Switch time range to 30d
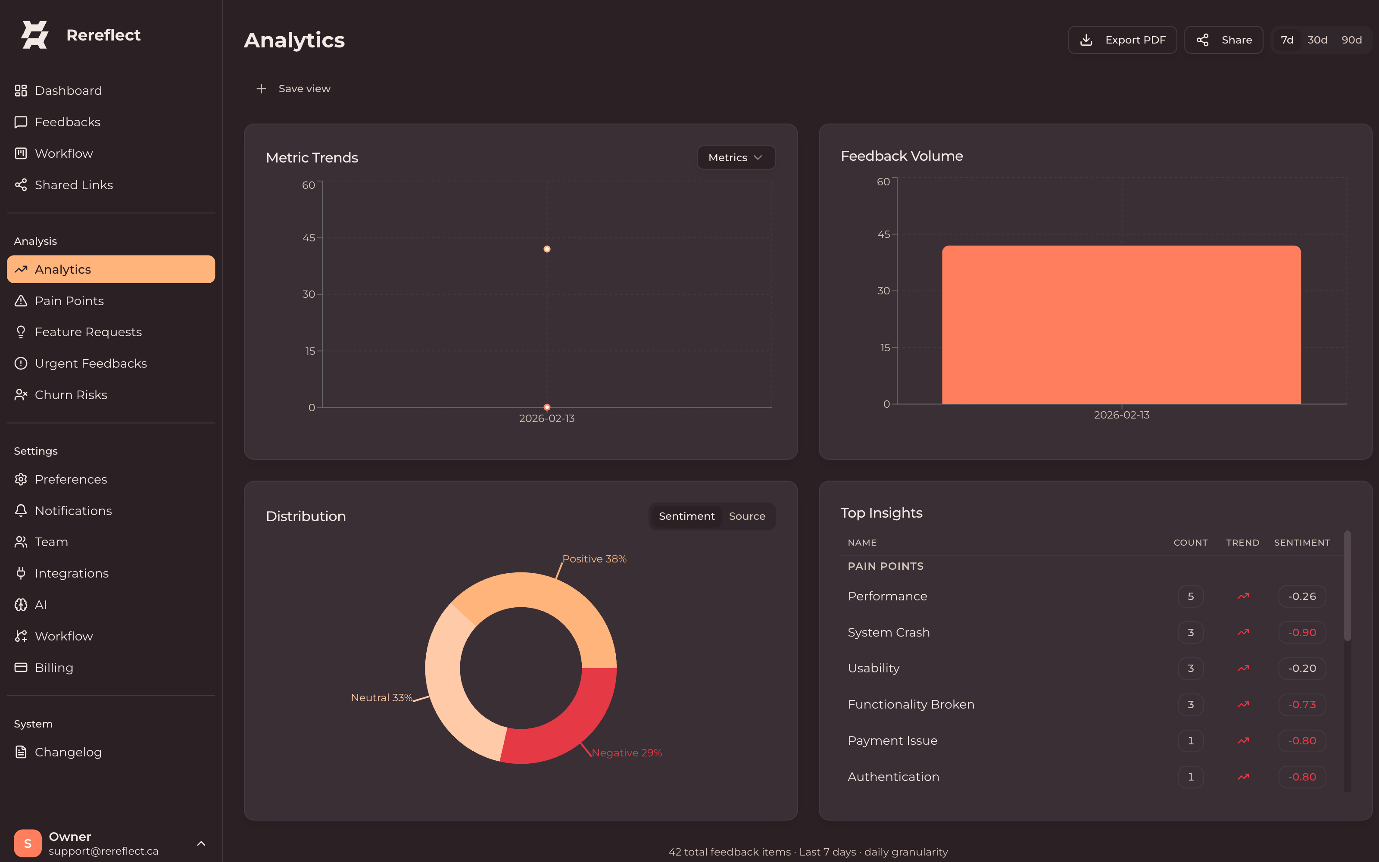This screenshot has height=862, width=1379. 1317,40
